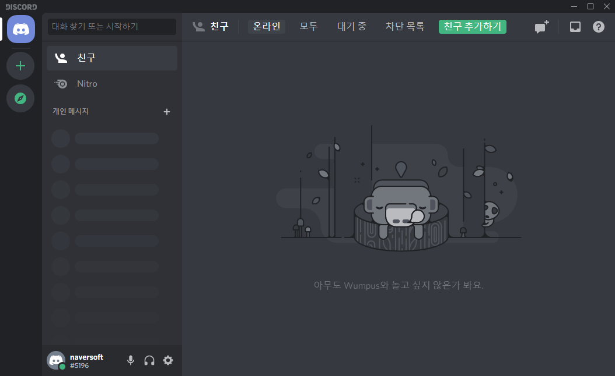
Task: Mute the microphone
Action: [x=131, y=360]
